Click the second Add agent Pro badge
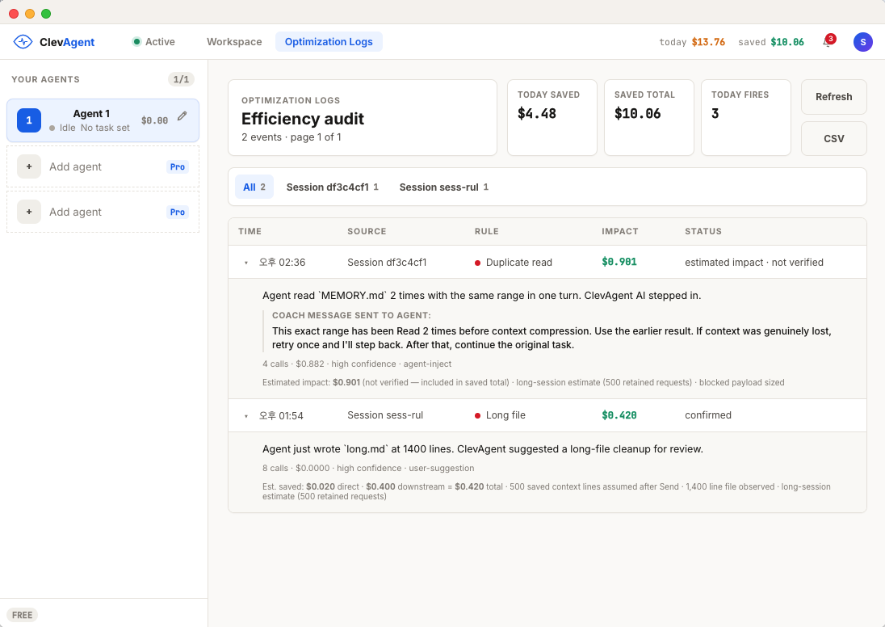Viewport: 885px width, 627px height. 177,212
